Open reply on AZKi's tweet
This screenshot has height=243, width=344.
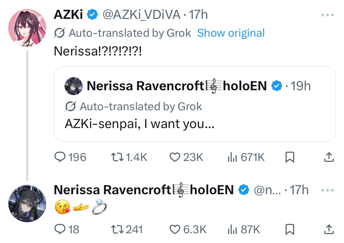(70, 157)
